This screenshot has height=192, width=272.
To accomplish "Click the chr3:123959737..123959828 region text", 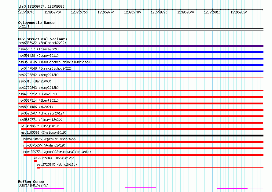I will point(41,6).
